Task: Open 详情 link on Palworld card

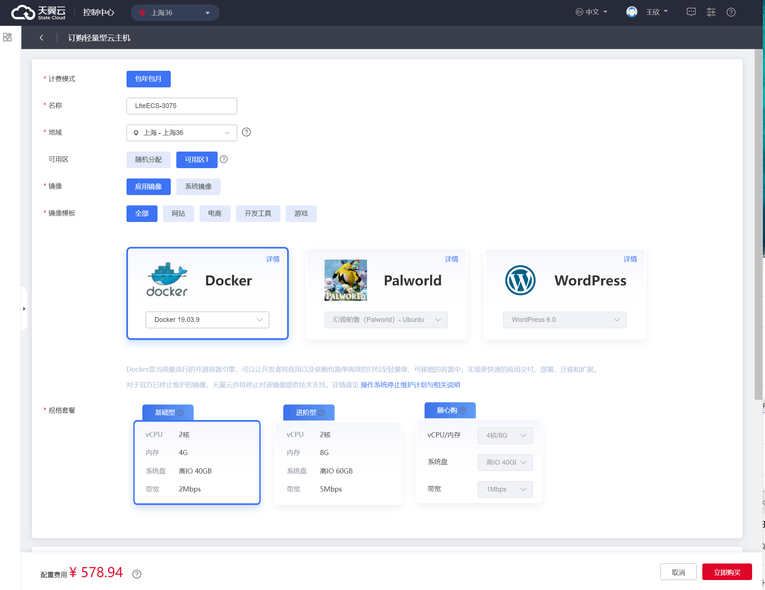Action: [x=451, y=259]
